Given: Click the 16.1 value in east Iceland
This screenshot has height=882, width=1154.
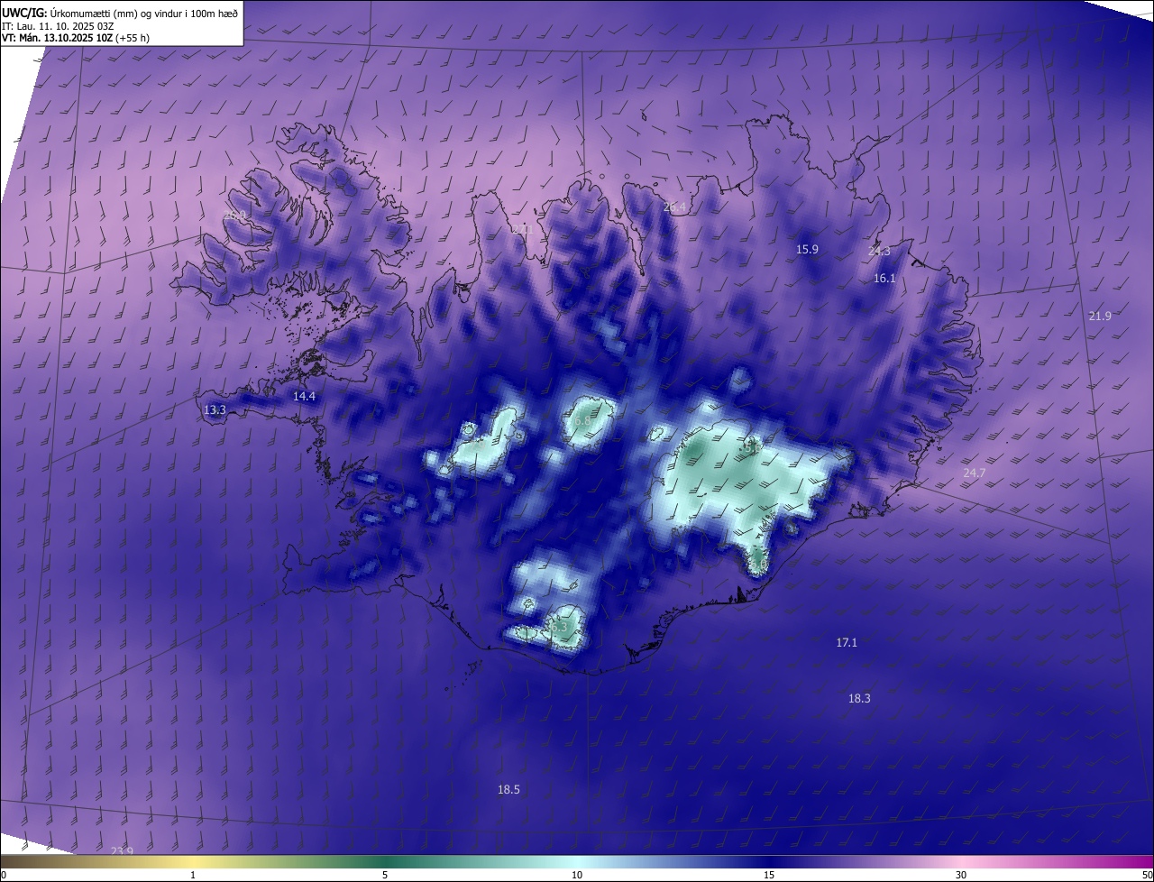Looking at the screenshot, I should [x=884, y=279].
